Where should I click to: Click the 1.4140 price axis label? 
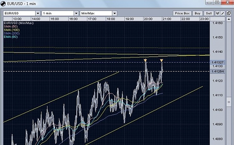[x=218, y=52]
